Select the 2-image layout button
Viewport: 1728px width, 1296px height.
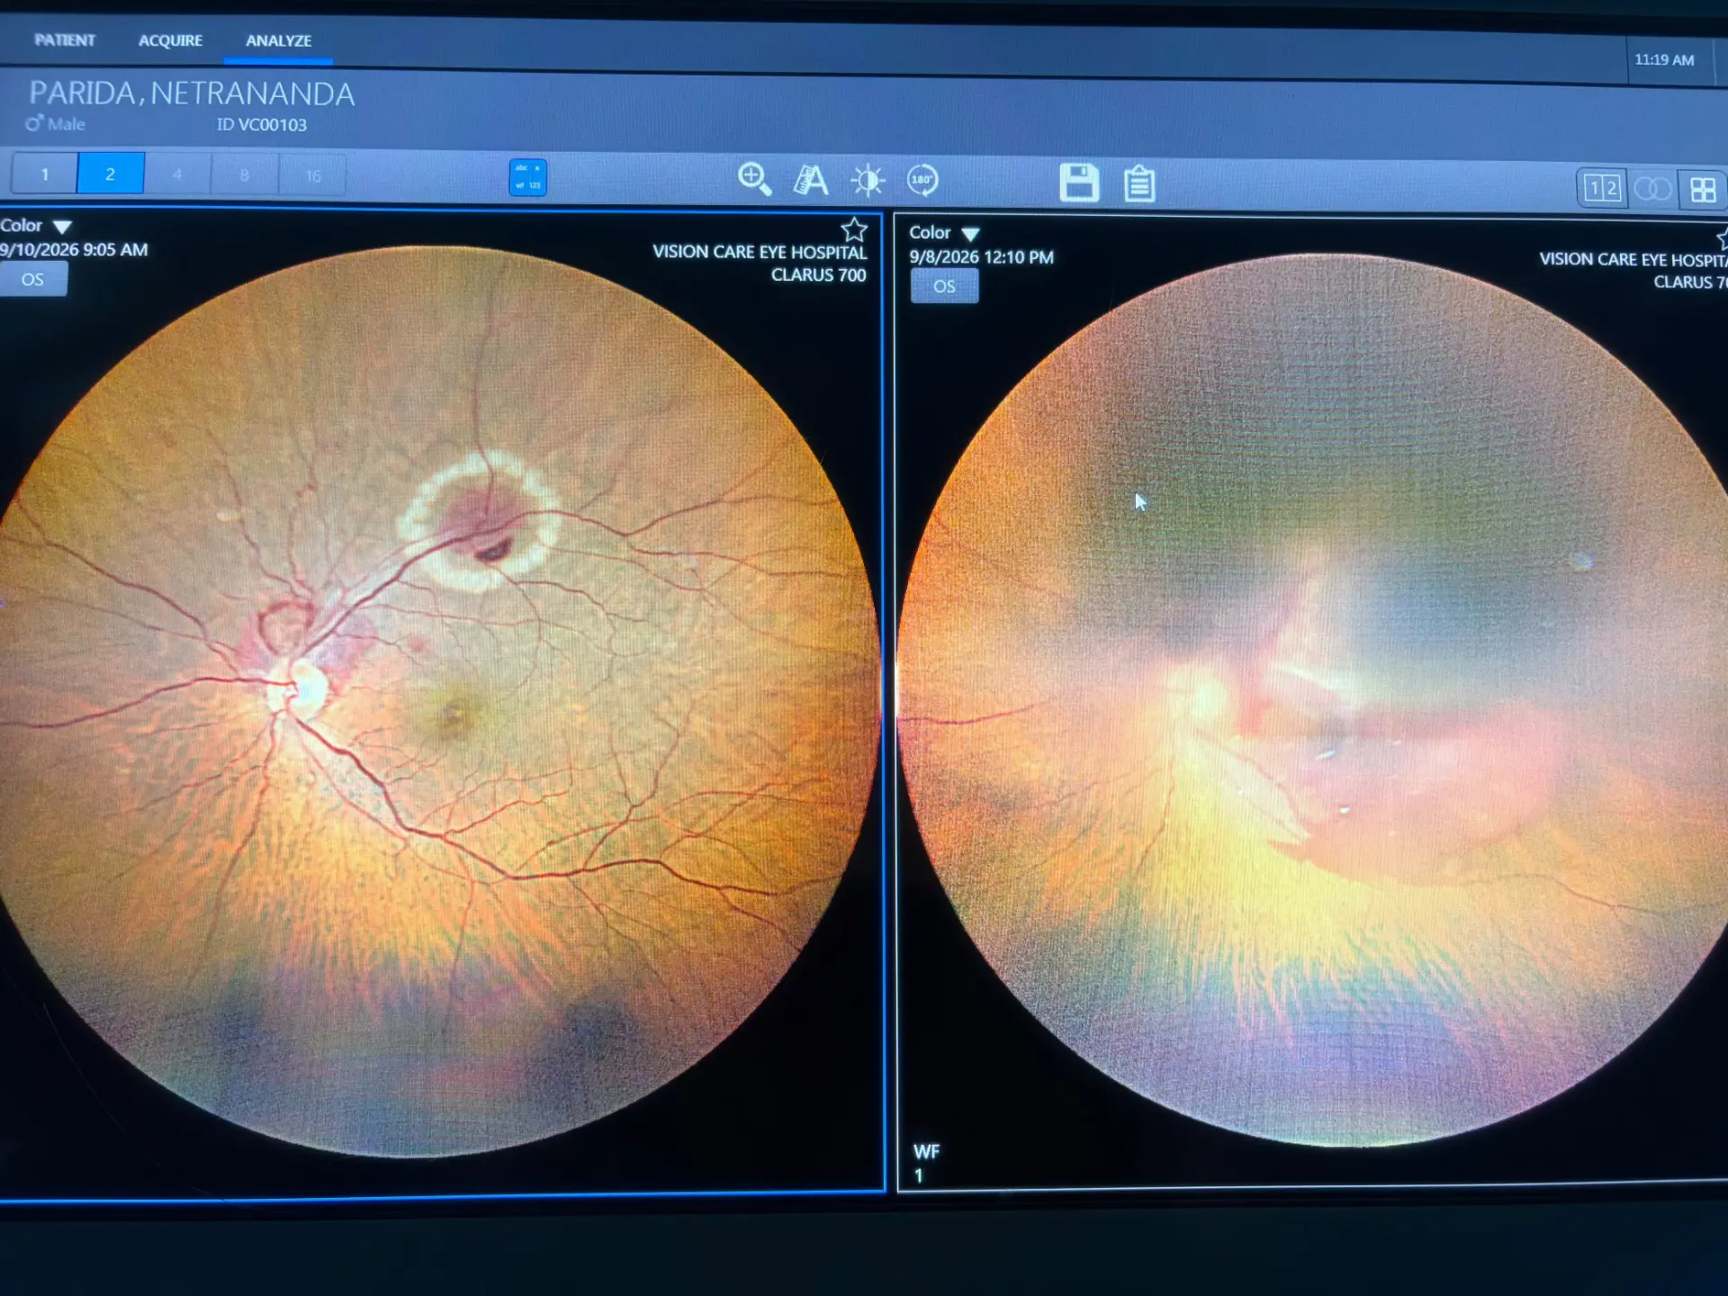[x=111, y=174]
